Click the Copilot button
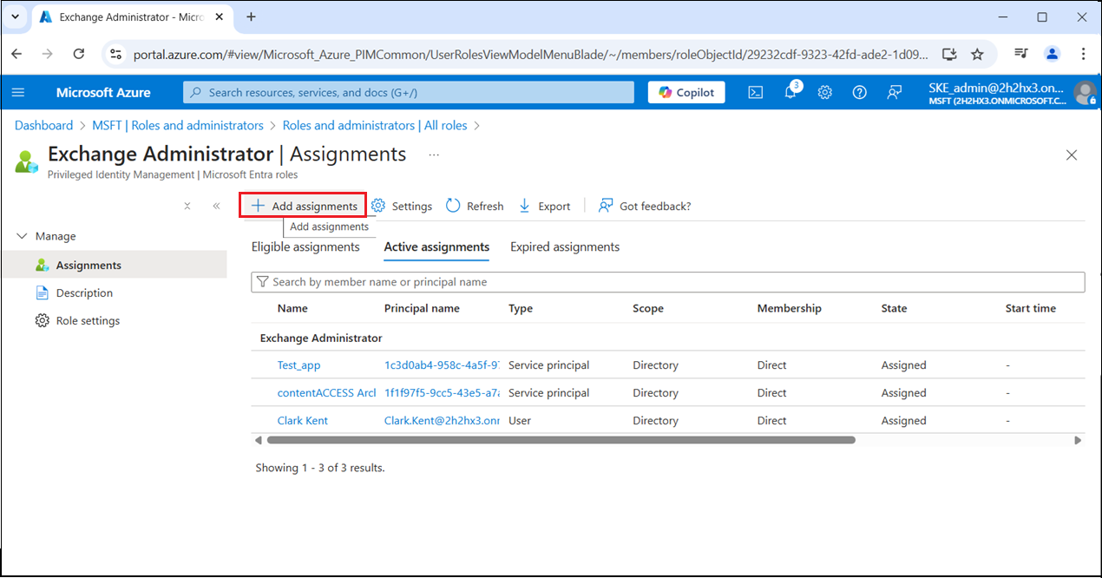Screen dimensions: 1102x578 [x=685, y=92]
